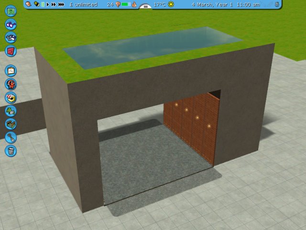Click the icon at right end of top bar
The image size is (306, 230).
[277, 4]
